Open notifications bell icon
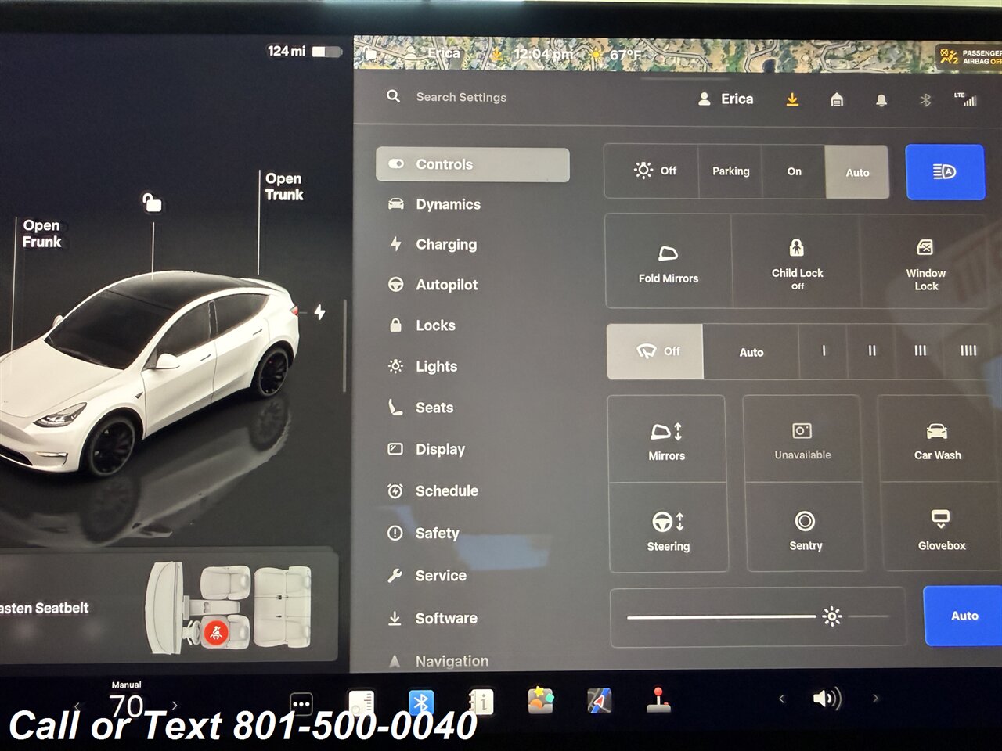1002x751 pixels. tap(881, 100)
